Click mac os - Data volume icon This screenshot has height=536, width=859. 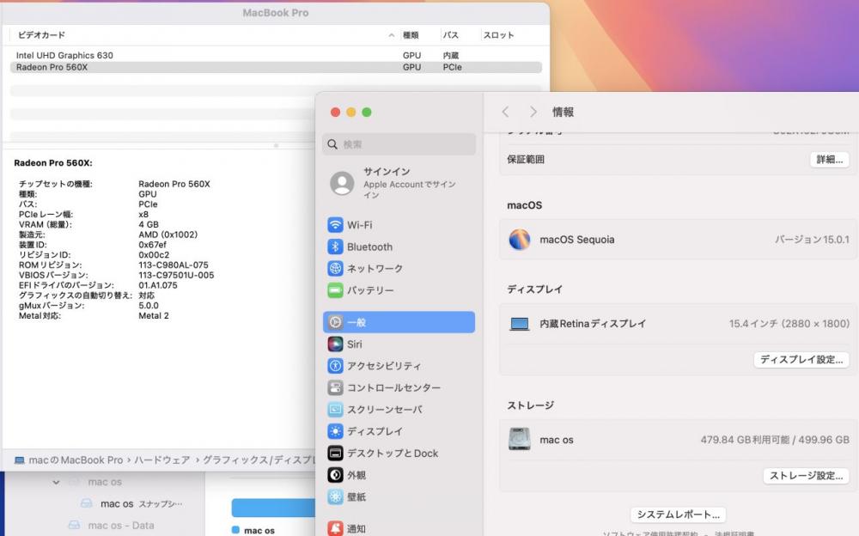point(74,525)
